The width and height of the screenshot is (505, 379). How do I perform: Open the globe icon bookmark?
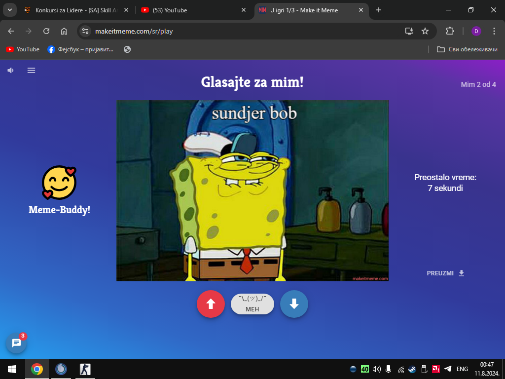(127, 49)
